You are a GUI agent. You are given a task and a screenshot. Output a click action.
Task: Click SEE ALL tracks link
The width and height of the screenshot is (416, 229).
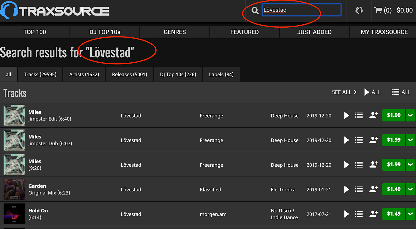click(344, 92)
